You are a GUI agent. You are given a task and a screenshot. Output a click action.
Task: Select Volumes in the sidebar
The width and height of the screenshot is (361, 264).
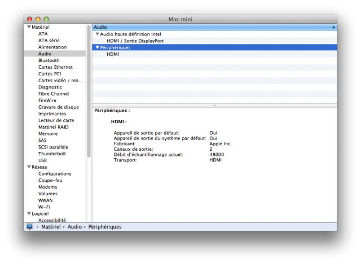point(48,194)
